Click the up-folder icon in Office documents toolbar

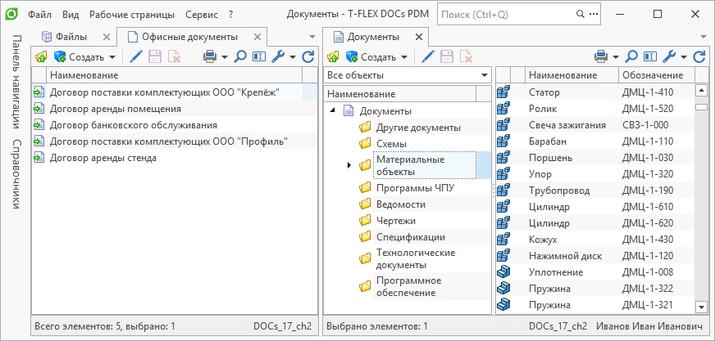coord(41,57)
